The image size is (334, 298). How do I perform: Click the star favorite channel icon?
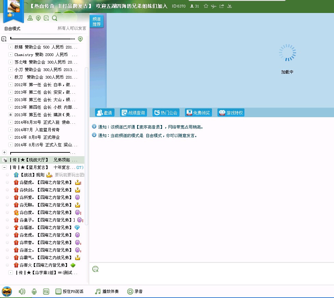coord(206,6)
